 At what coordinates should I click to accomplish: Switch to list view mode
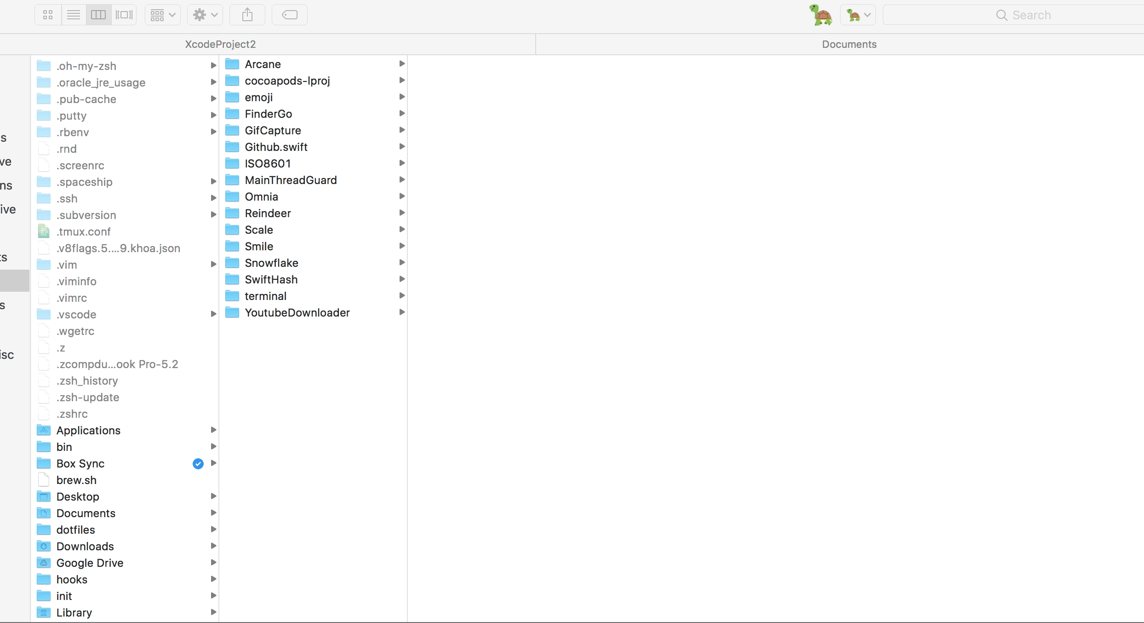(74, 15)
